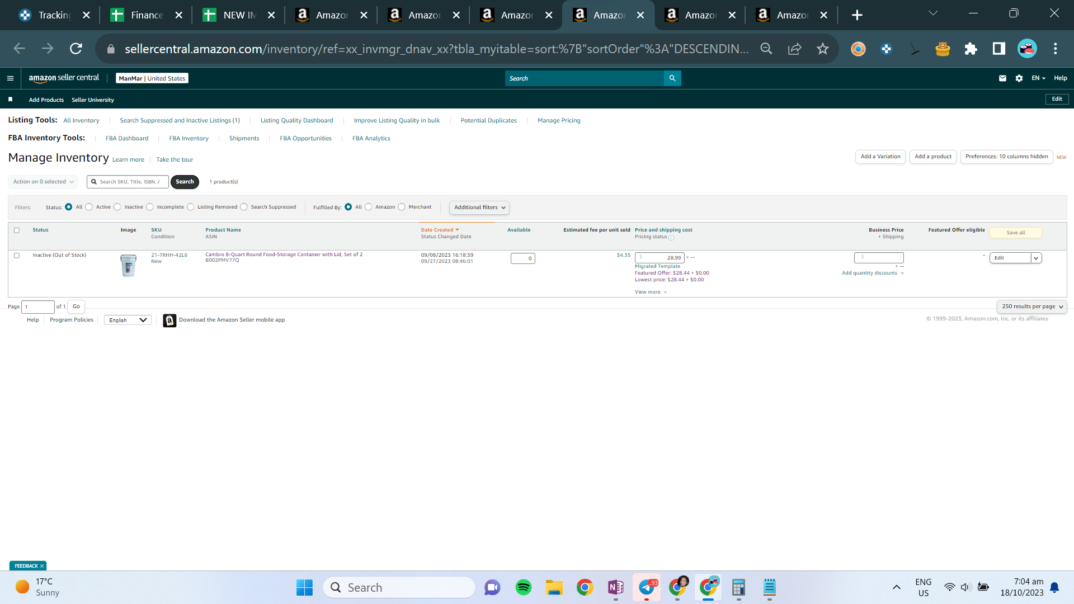Image resolution: width=1074 pixels, height=604 pixels.
Task: Open the messages envelope icon
Action: [x=1002, y=78]
